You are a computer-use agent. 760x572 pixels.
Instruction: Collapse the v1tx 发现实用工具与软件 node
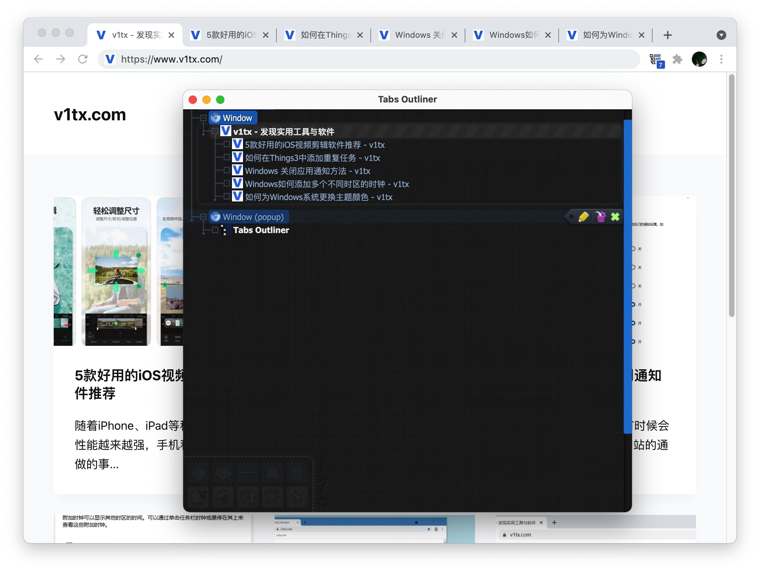(x=215, y=131)
